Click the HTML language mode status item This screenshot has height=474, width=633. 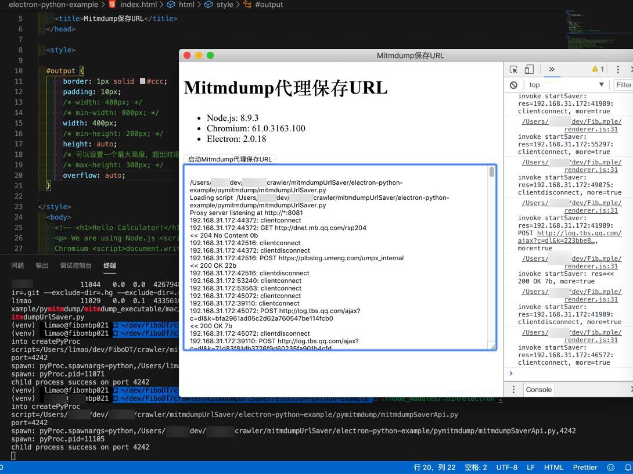[553, 468]
